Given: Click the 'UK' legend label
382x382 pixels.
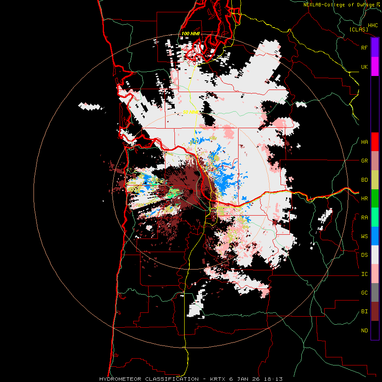Looking at the screenshot, I should click(364, 67).
